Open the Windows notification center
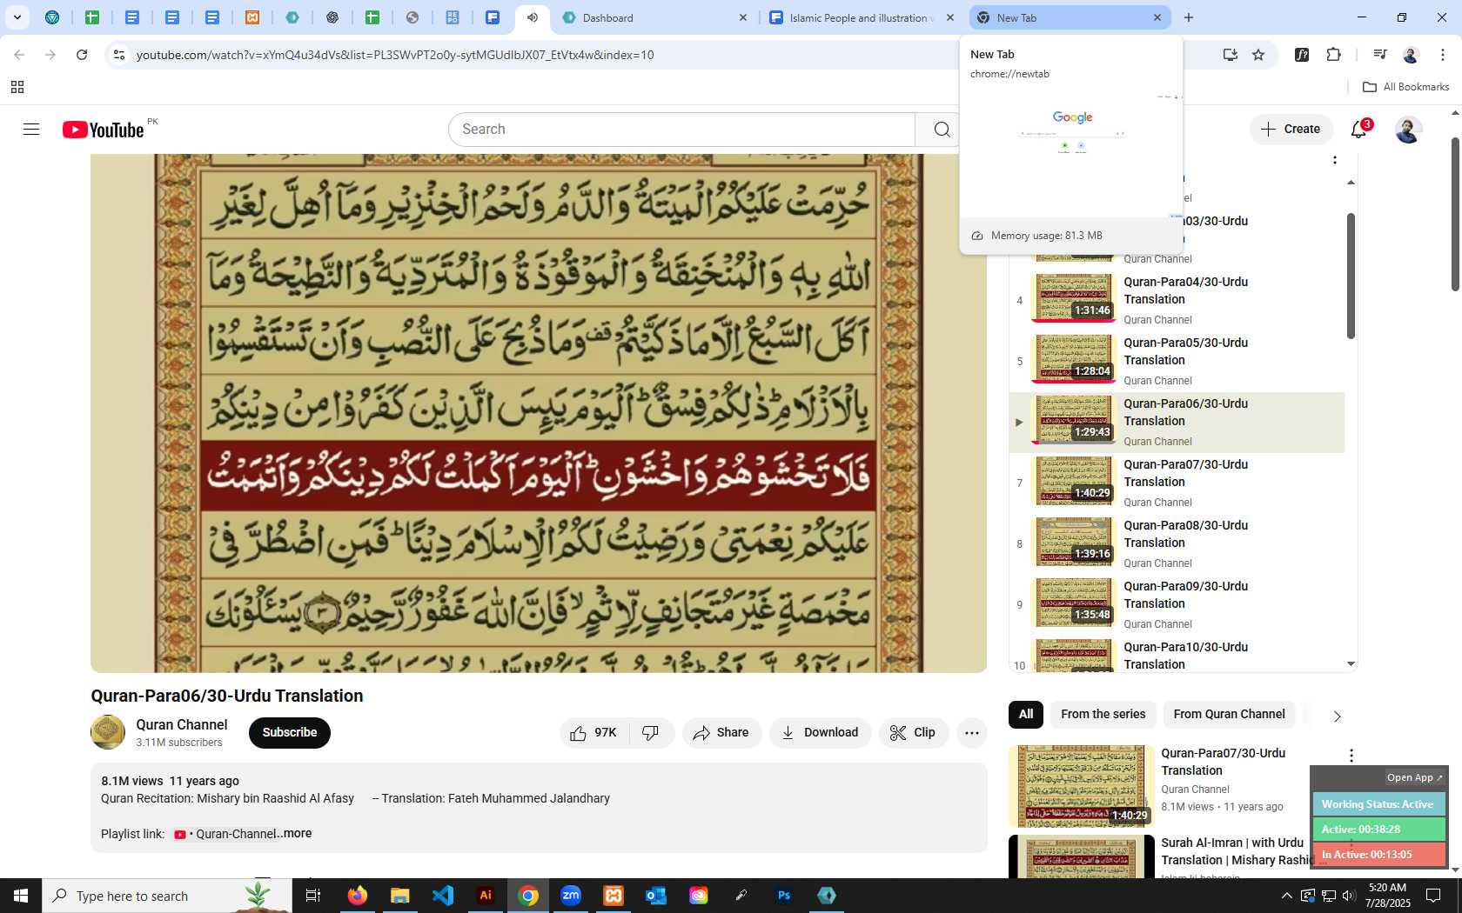Screen dimensions: 1462x913 click(1433, 896)
